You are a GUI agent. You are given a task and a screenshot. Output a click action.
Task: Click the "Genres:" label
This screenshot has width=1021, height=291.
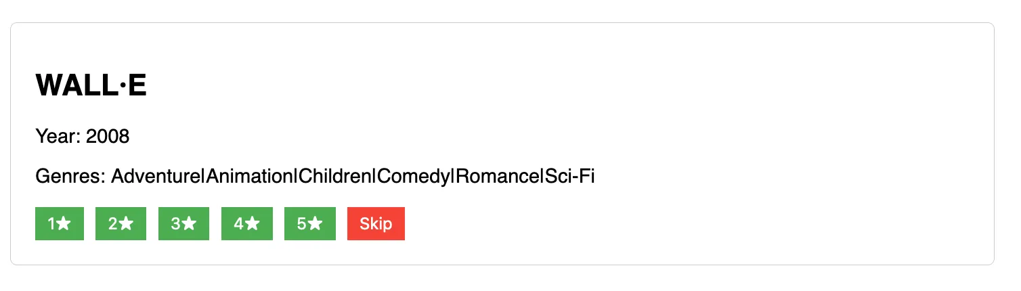click(70, 177)
